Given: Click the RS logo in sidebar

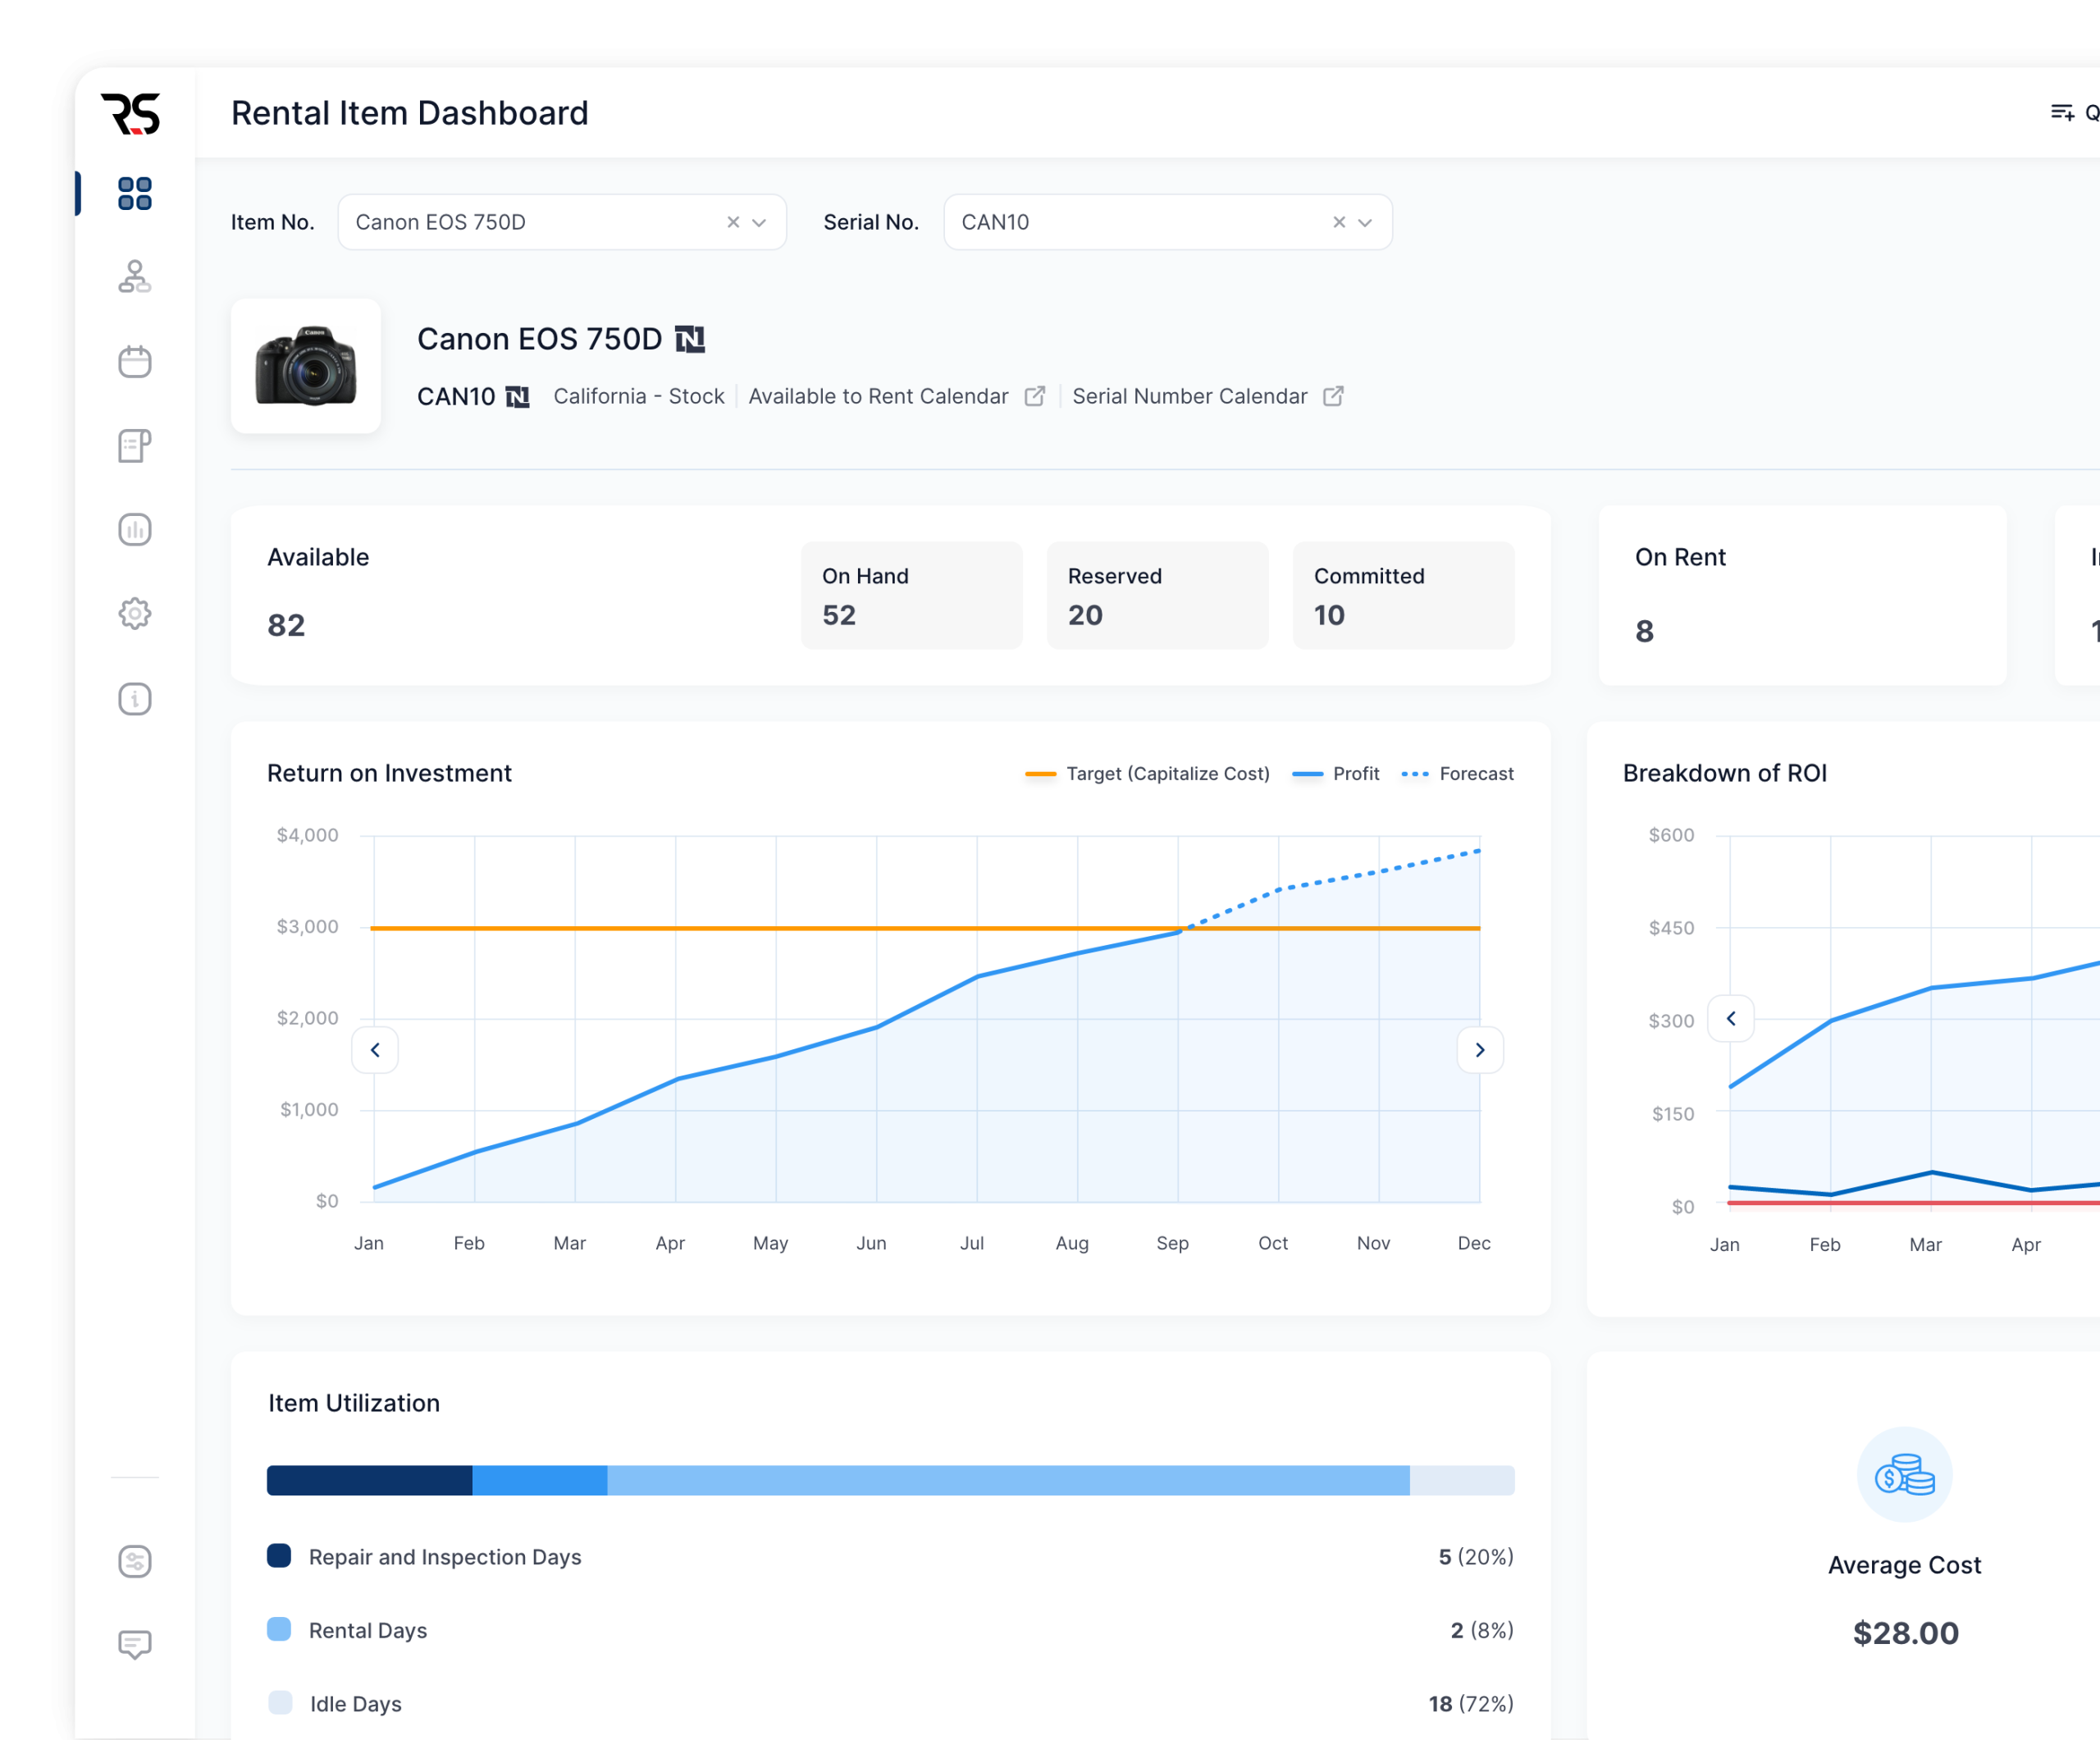Looking at the screenshot, I should tap(131, 113).
